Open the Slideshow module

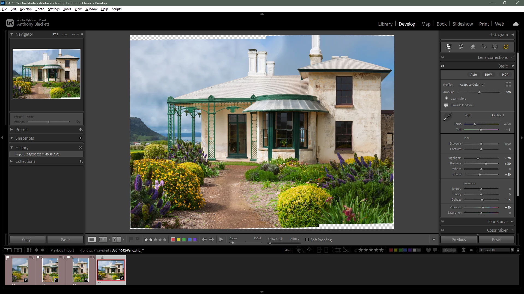click(463, 24)
